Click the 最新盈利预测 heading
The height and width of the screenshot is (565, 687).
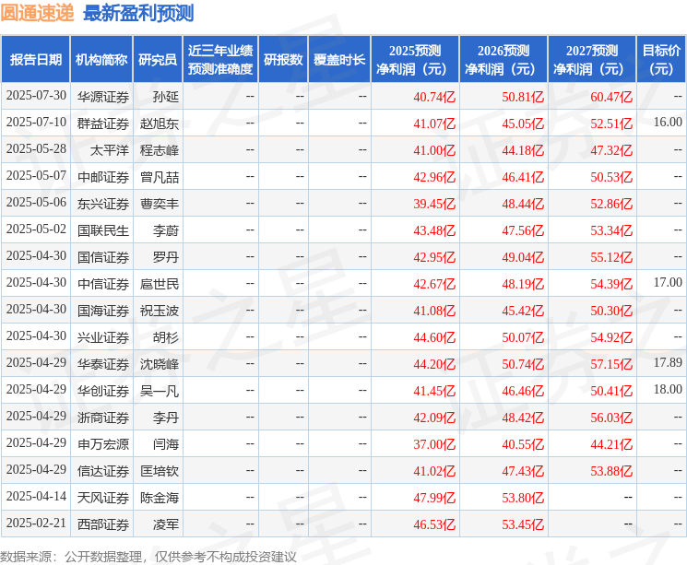coord(138,13)
